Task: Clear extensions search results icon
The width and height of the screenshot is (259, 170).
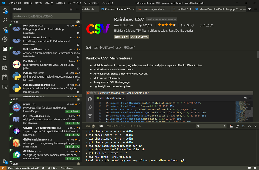Action: [71, 9]
